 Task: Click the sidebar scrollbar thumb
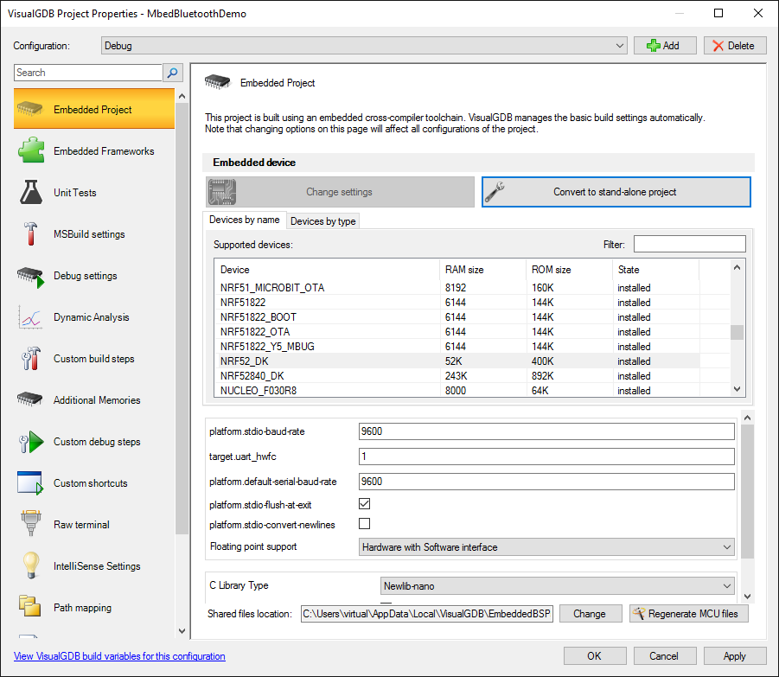click(182, 318)
